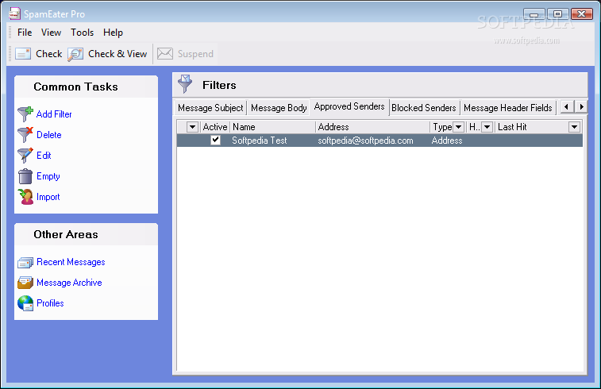The image size is (601, 389).
Task: Click the Check toolbar label
Action: [48, 54]
